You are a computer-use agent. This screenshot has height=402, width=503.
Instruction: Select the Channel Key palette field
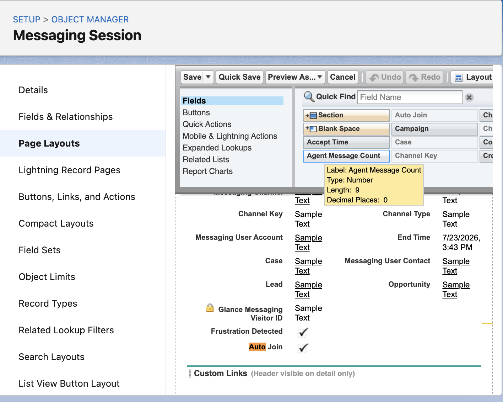pos(434,156)
